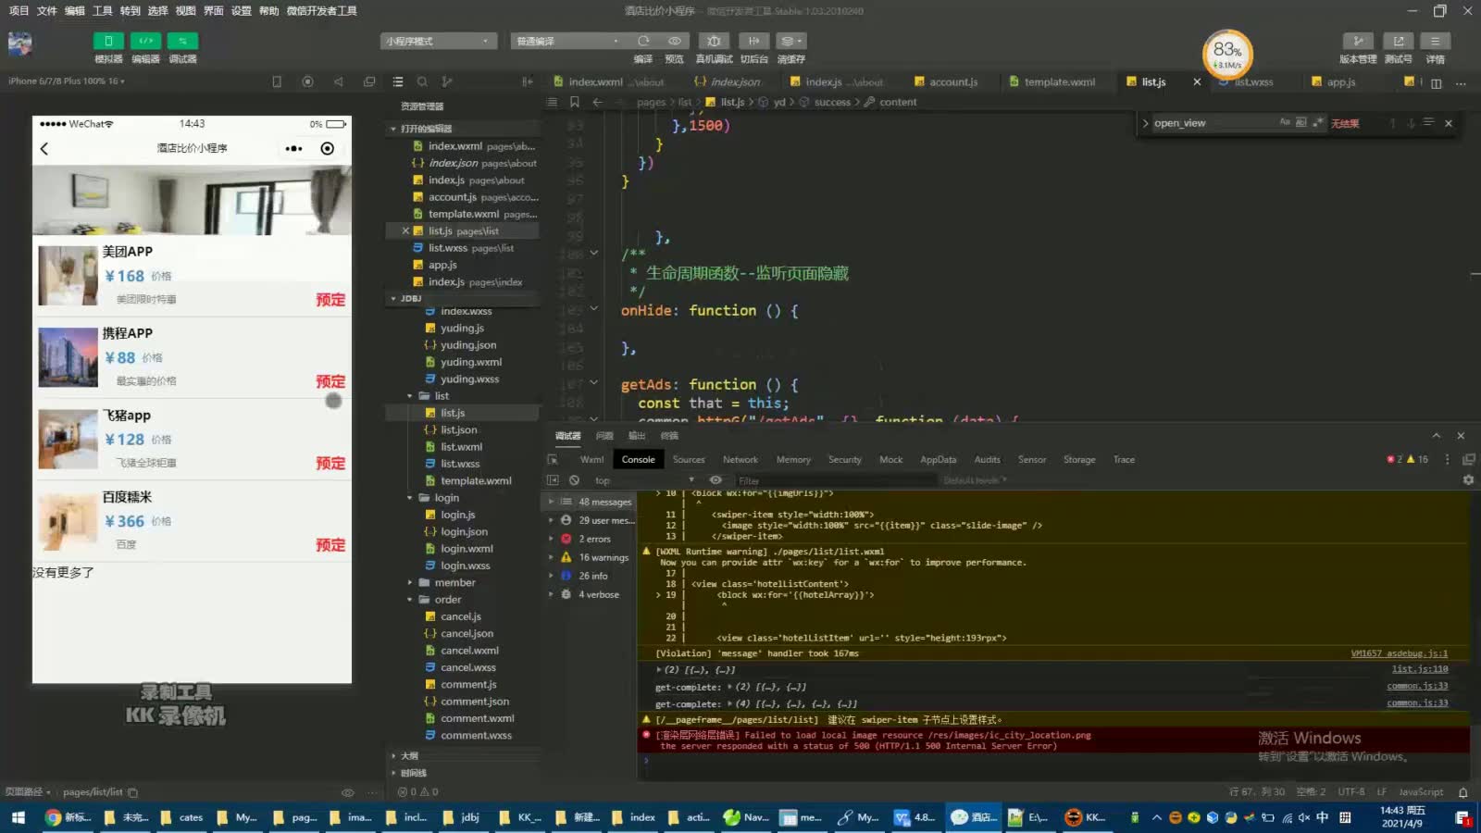Switch to the template.wxml editor tab
Image resolution: width=1481 pixels, height=833 pixels.
pyautogui.click(x=1059, y=81)
